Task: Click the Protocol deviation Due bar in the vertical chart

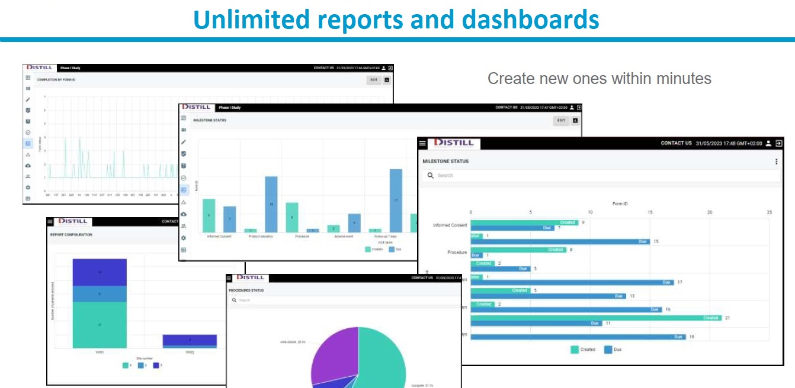Action: (x=271, y=204)
